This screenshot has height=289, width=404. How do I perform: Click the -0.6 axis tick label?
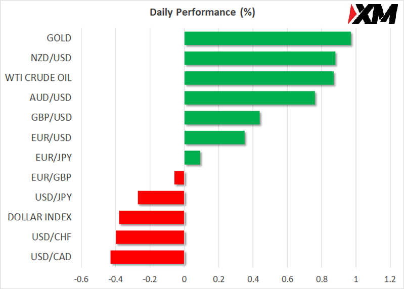(x=81, y=278)
